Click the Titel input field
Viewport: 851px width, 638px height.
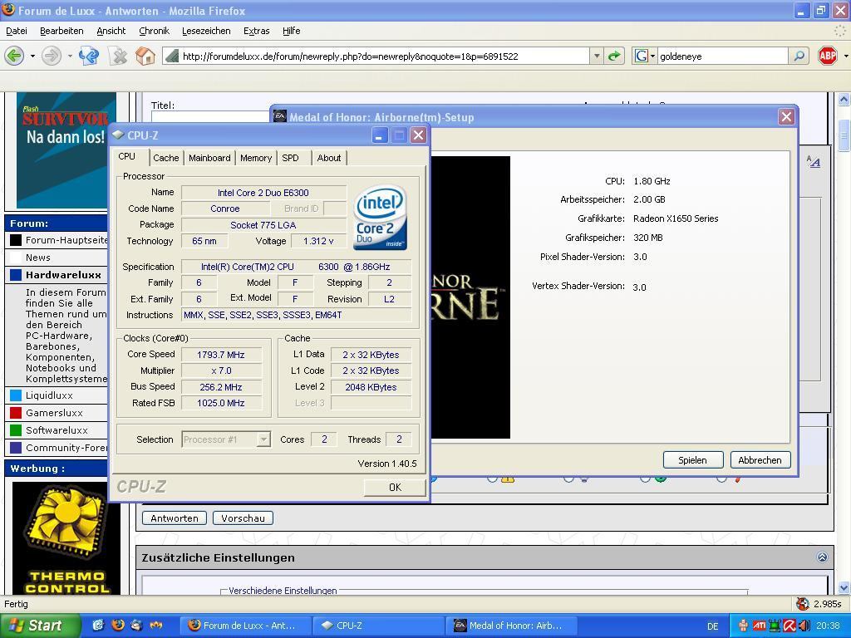(x=210, y=116)
